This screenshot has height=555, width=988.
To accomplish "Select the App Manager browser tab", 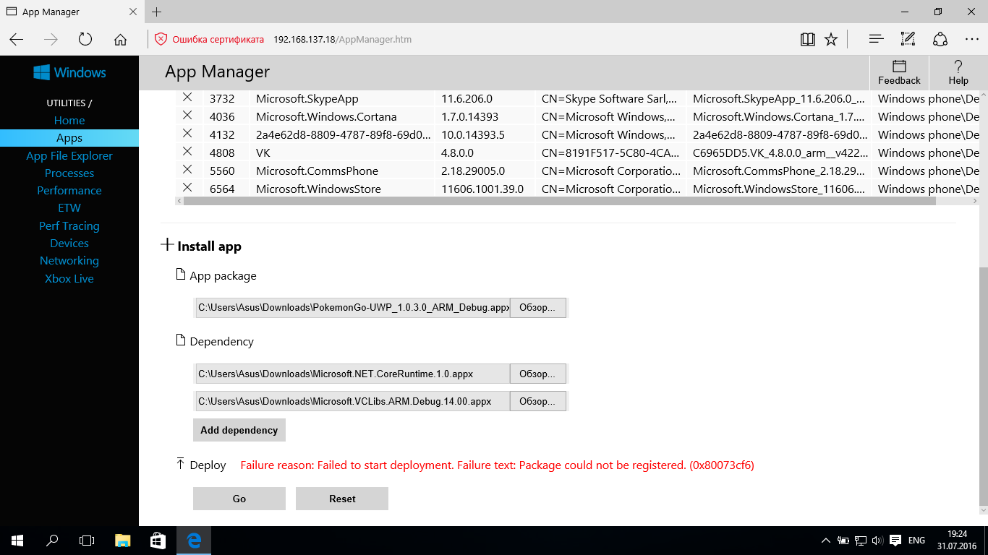I will [72, 12].
